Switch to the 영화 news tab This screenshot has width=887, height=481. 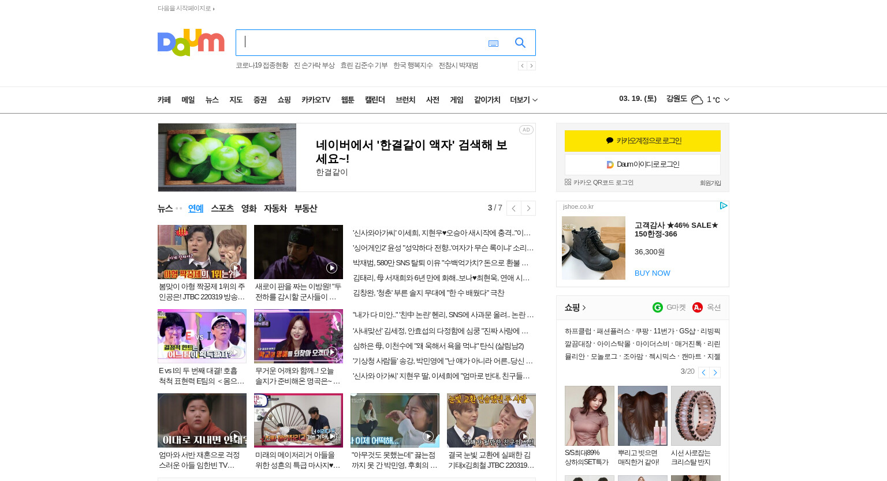(249, 208)
